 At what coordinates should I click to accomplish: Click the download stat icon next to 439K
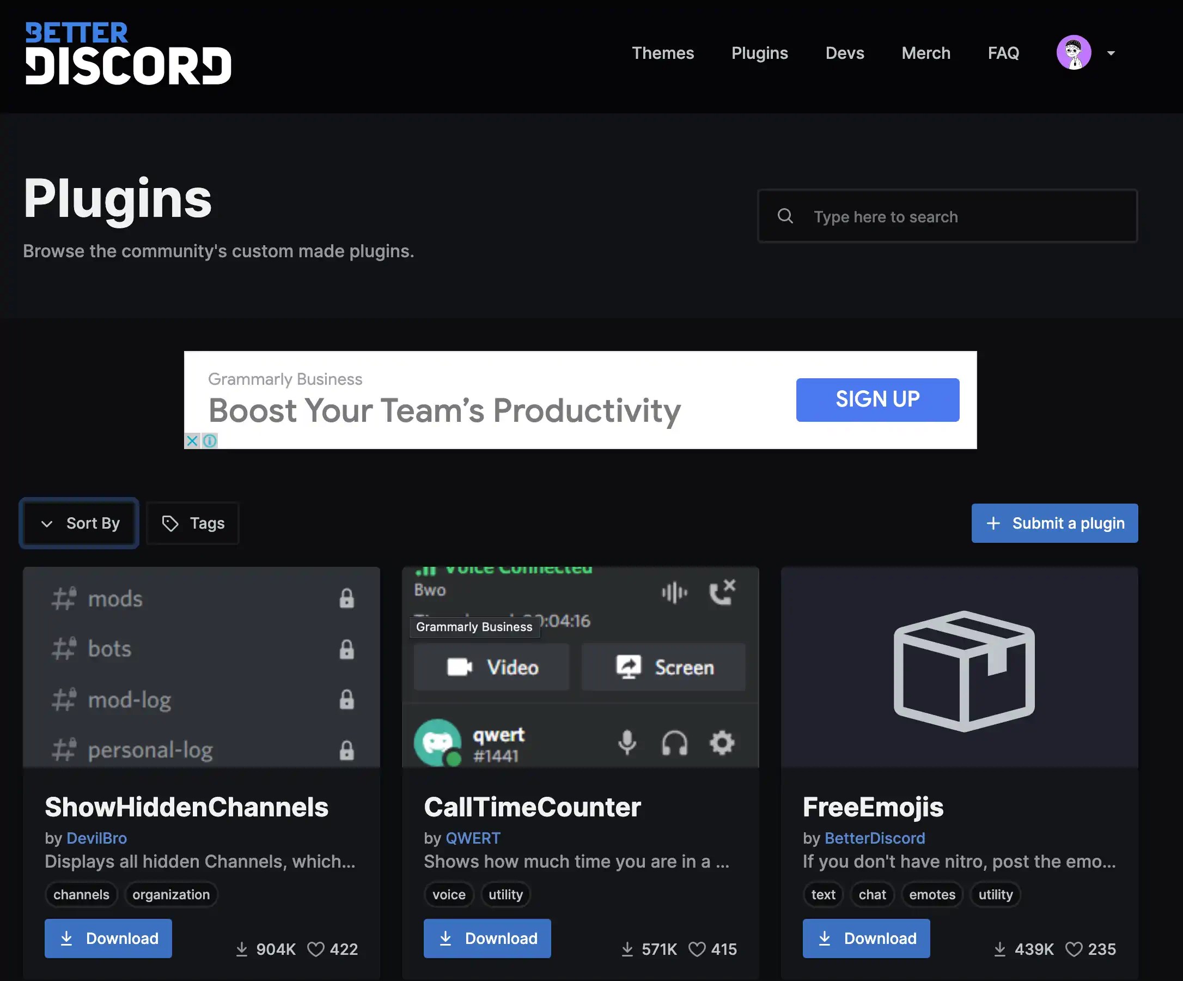pos(1001,949)
